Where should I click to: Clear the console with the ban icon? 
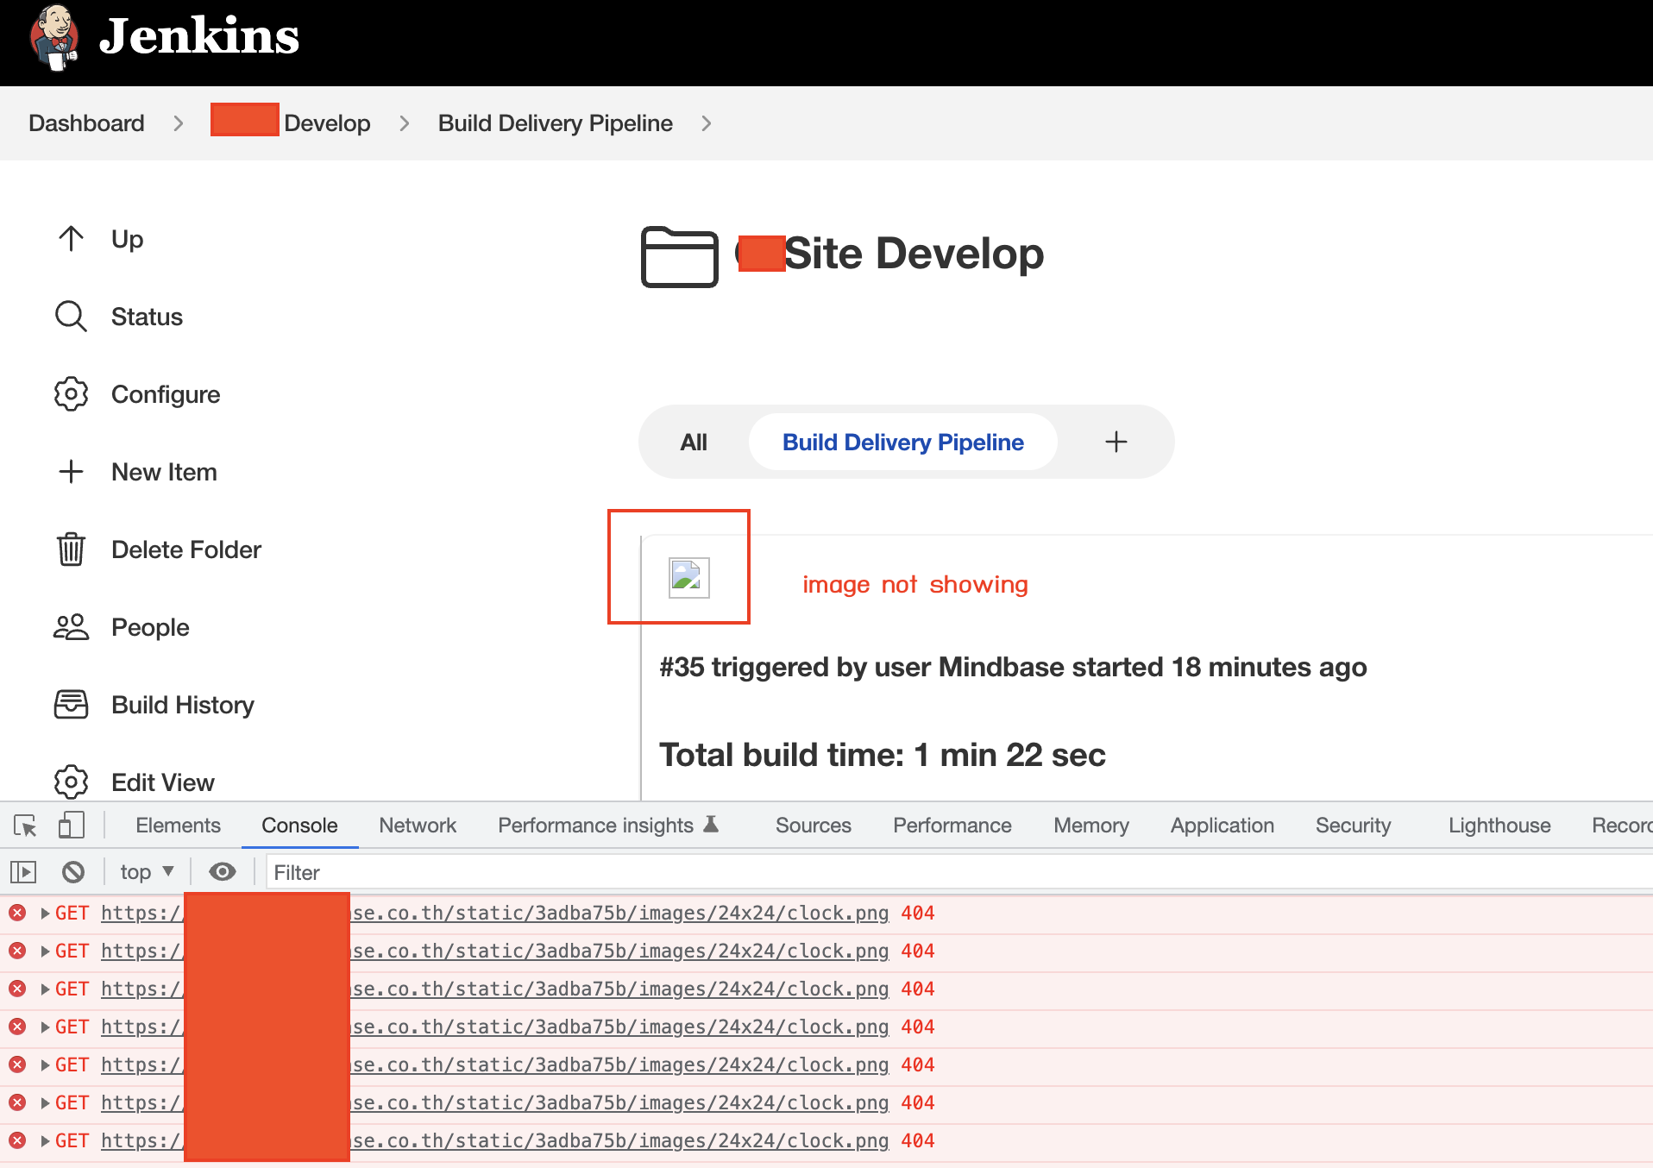tap(73, 872)
